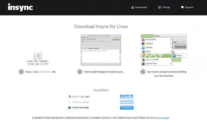The image size is (207, 126).
Task: Click the Fedora package logo icon
Action: [x=70, y=108]
